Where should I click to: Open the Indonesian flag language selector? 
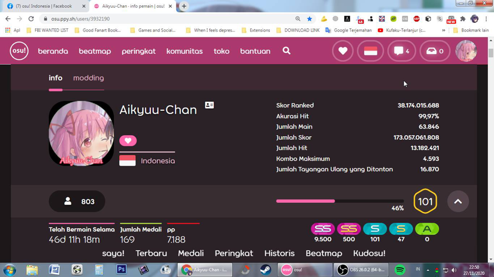pos(371,50)
